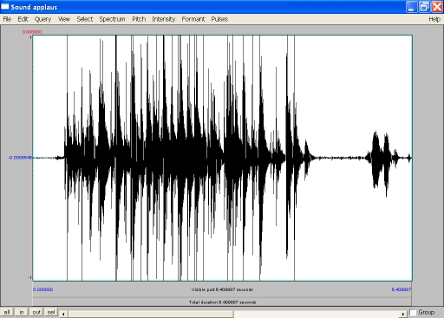Click the red 0.000000 cursor time label

[32, 32]
